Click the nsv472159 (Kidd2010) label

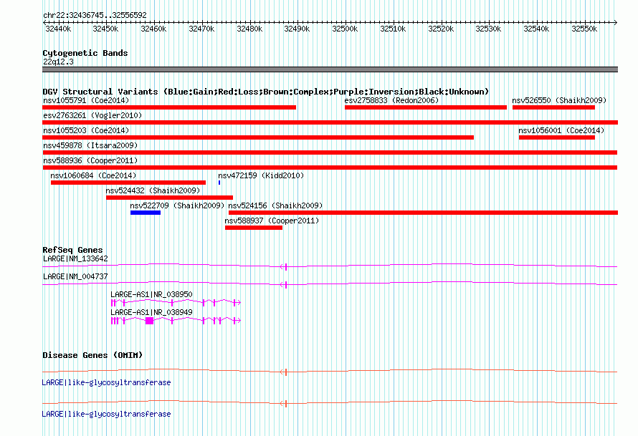[261, 175]
